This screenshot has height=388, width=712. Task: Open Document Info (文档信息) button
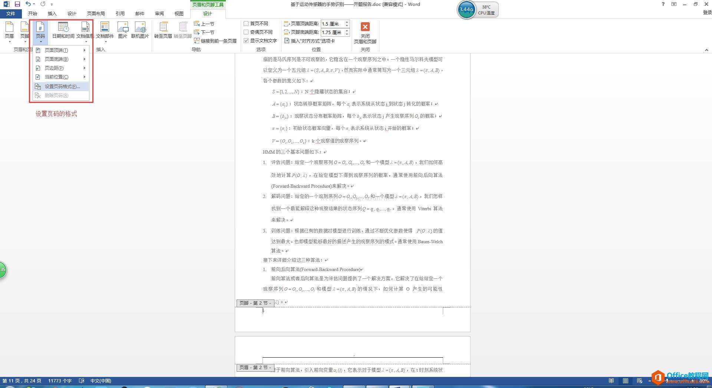(x=85, y=32)
